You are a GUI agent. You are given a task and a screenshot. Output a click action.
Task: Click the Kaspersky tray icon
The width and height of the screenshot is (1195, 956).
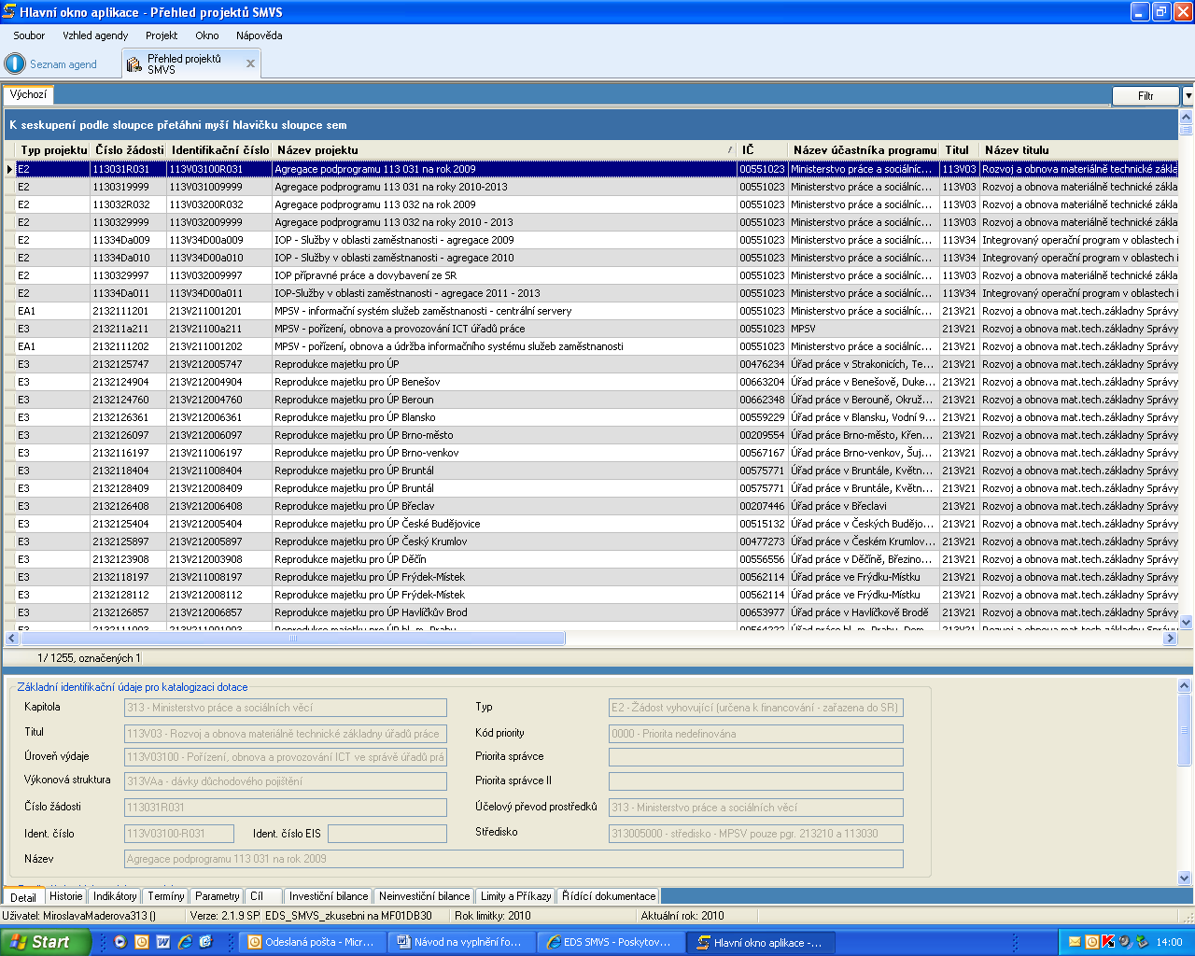click(1108, 942)
